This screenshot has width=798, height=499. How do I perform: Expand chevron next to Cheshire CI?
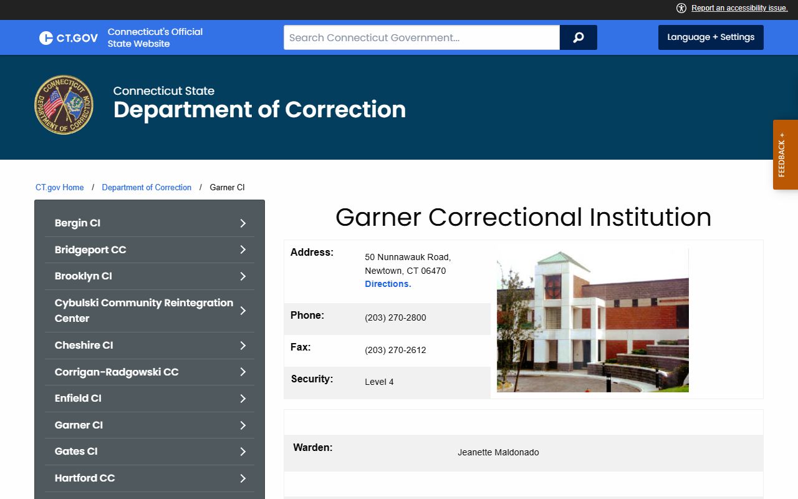coord(243,346)
